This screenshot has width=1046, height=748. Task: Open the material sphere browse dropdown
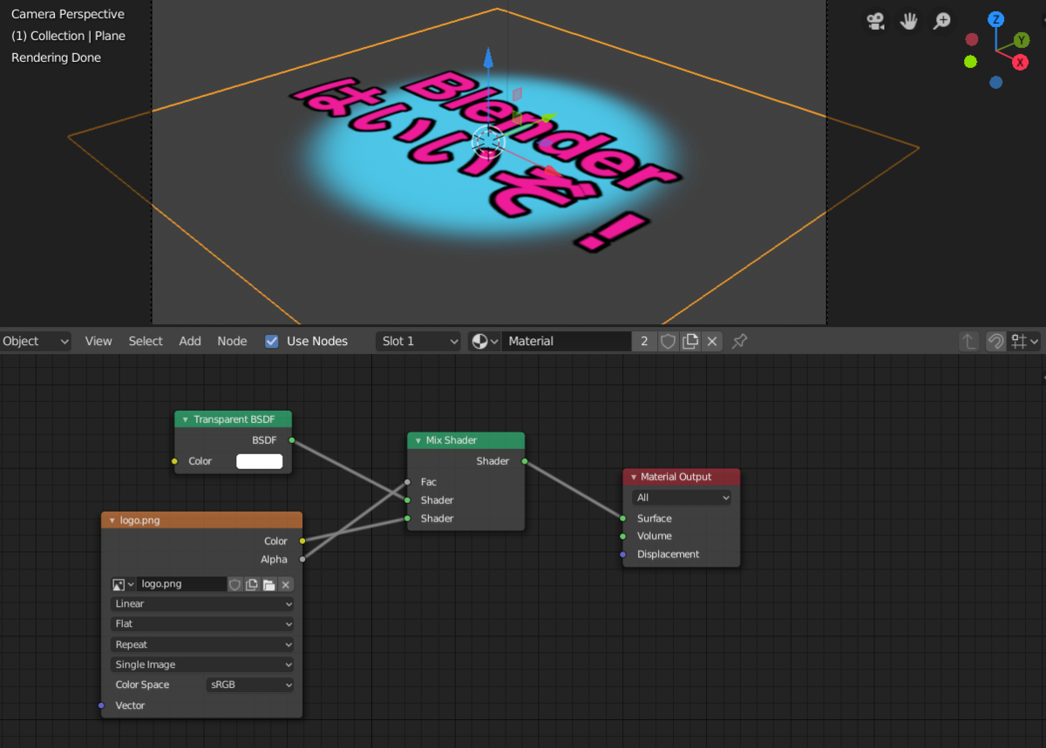[485, 341]
